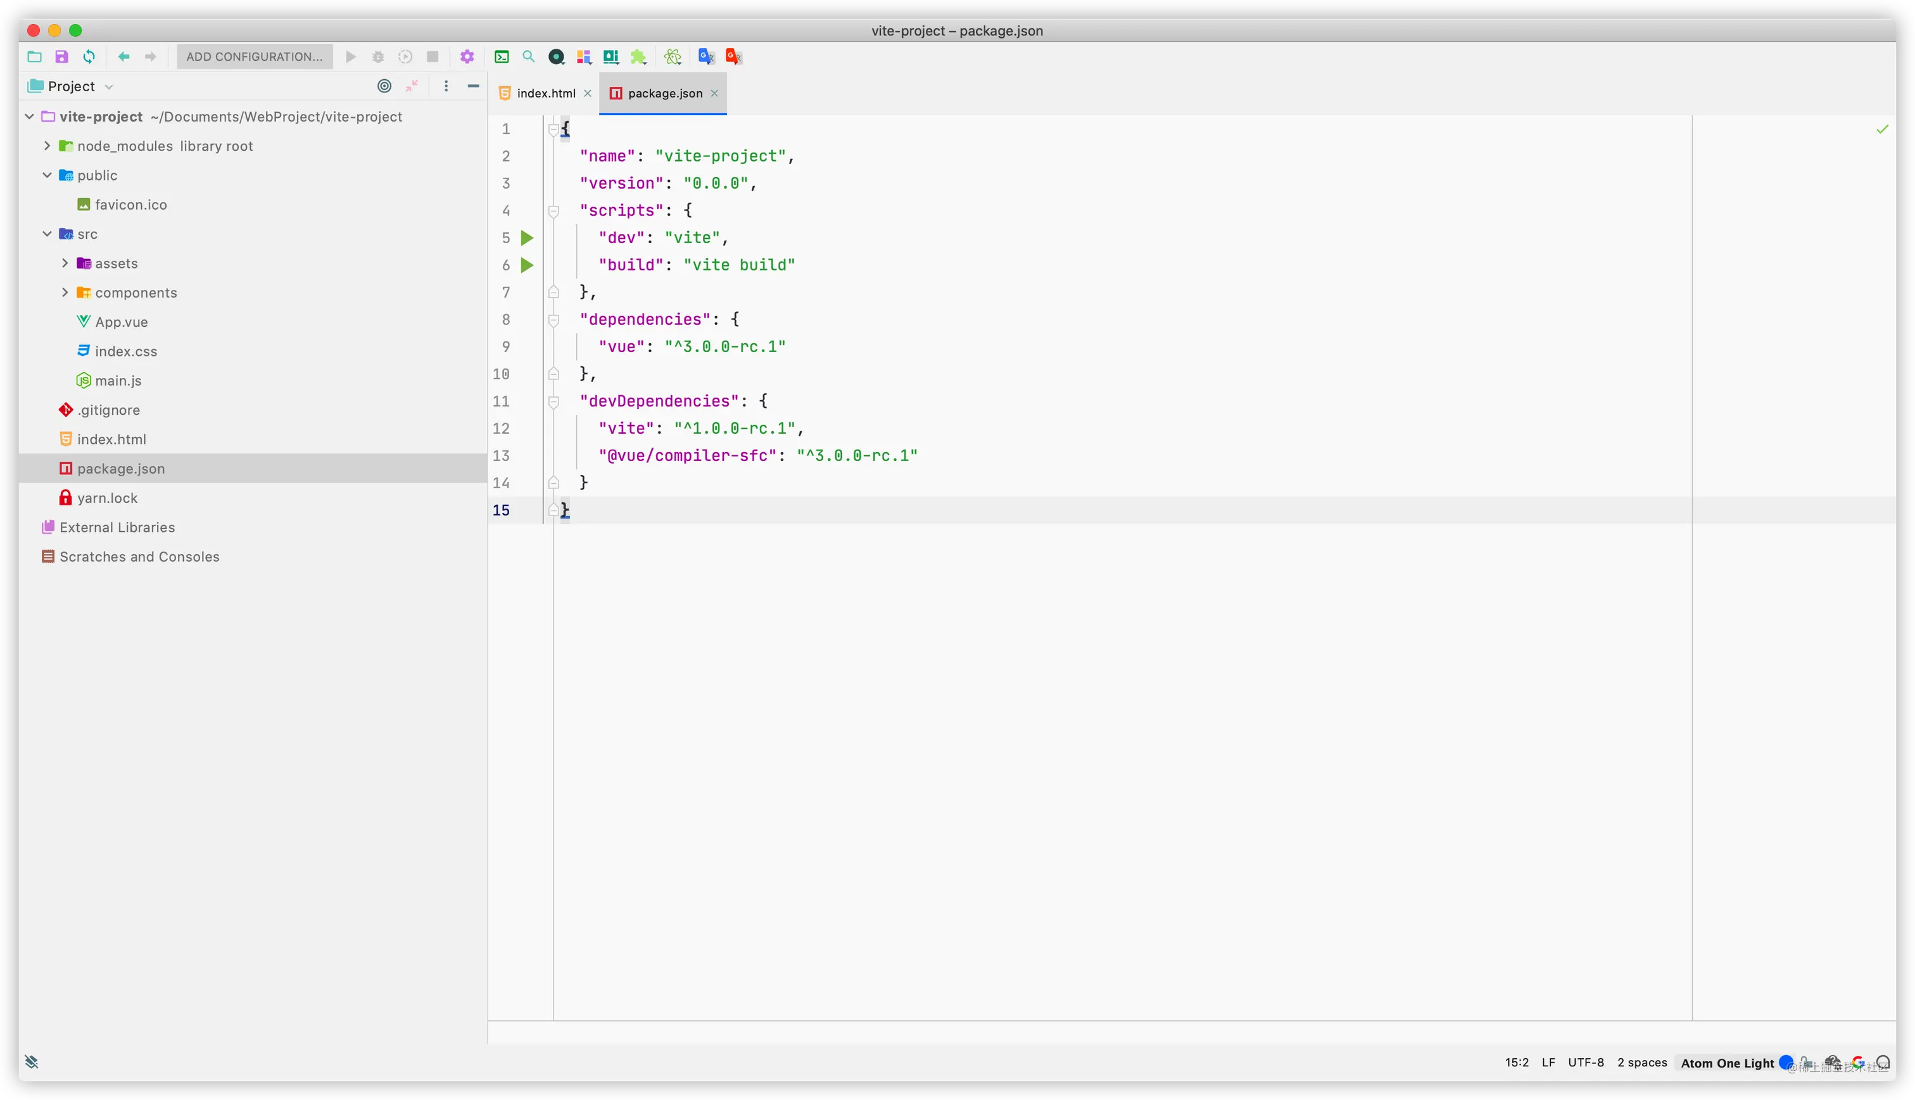Click the green puzzle-piece plugins icon

pos(638,56)
